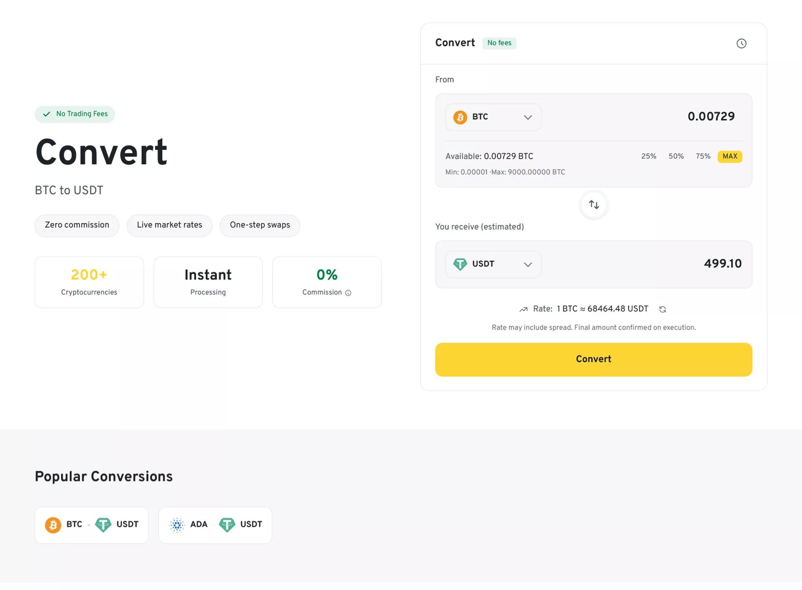Click the Zero commission chip

tap(77, 225)
